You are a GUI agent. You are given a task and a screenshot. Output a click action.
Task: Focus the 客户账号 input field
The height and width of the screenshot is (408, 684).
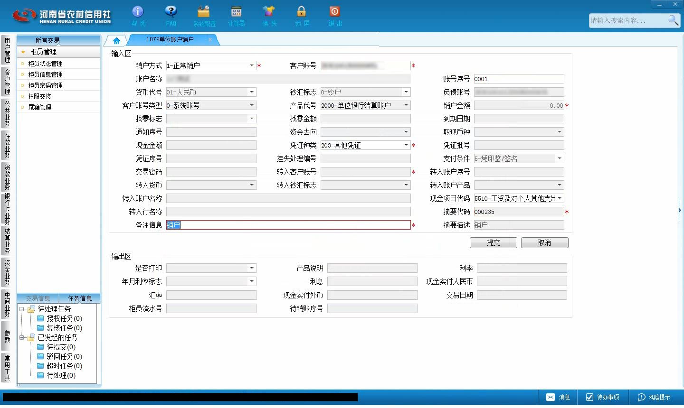point(365,65)
